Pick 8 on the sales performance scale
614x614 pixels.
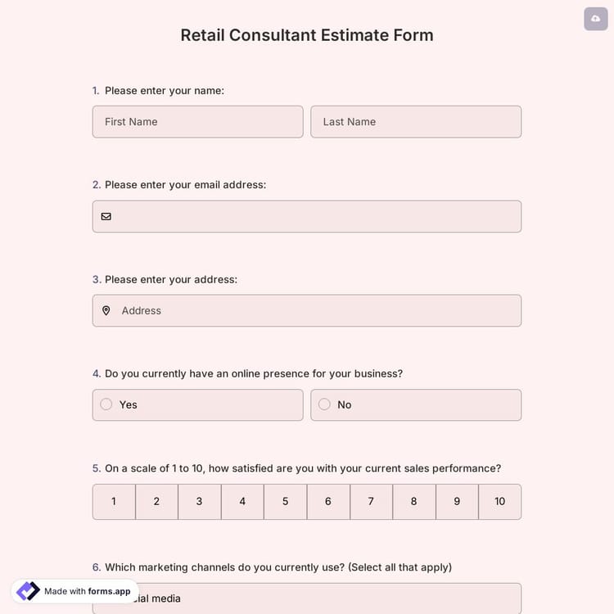tap(413, 501)
